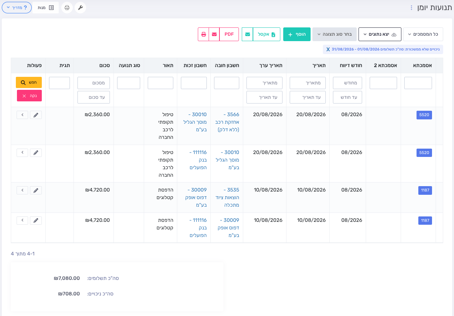The image size is (454, 316).
Task: Expand the row debiting "3535 - הוצאות ציוד מתכלה"
Action: [x=22, y=190]
